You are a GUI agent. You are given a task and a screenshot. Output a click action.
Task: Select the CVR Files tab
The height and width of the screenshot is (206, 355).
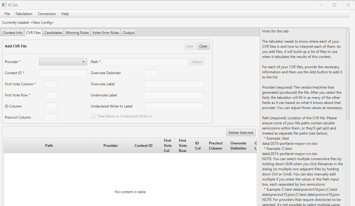click(33, 32)
